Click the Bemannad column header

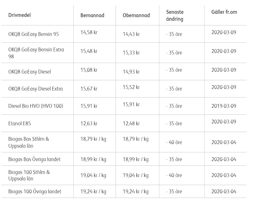(92, 15)
